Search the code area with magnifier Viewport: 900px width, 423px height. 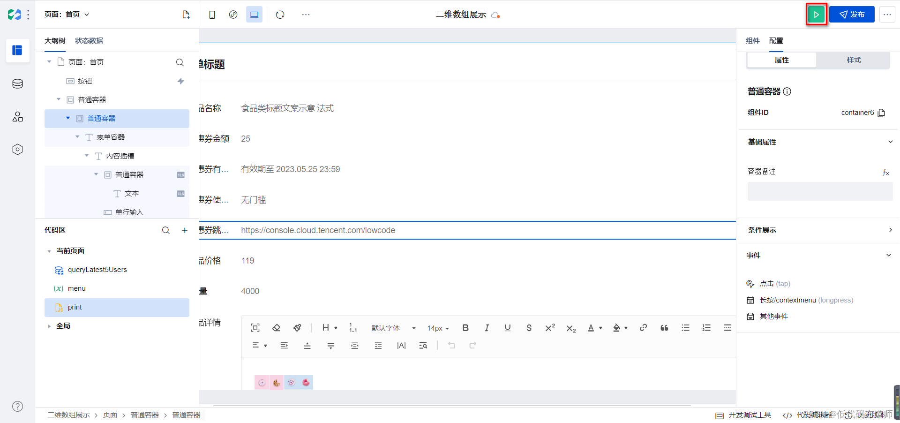click(x=166, y=230)
